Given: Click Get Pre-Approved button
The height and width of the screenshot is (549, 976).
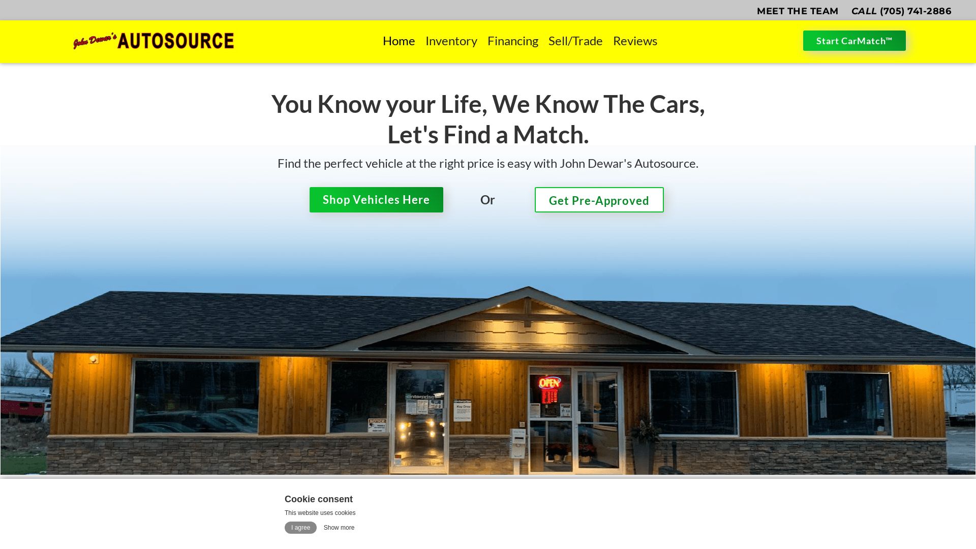Looking at the screenshot, I should pos(599,200).
